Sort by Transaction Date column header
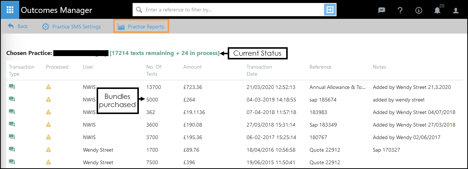Screen dimensions: 468x169 [x=259, y=70]
